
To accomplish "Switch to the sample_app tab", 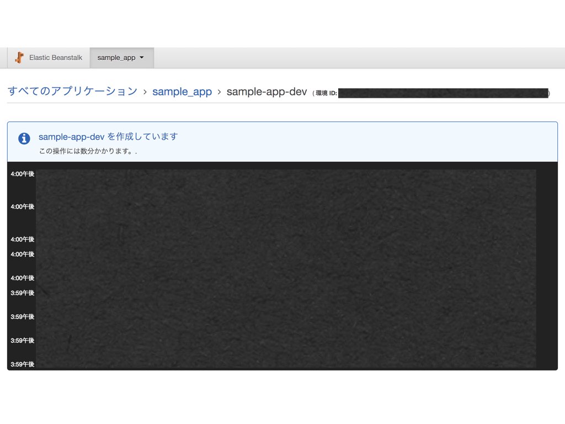I will click(x=116, y=57).
